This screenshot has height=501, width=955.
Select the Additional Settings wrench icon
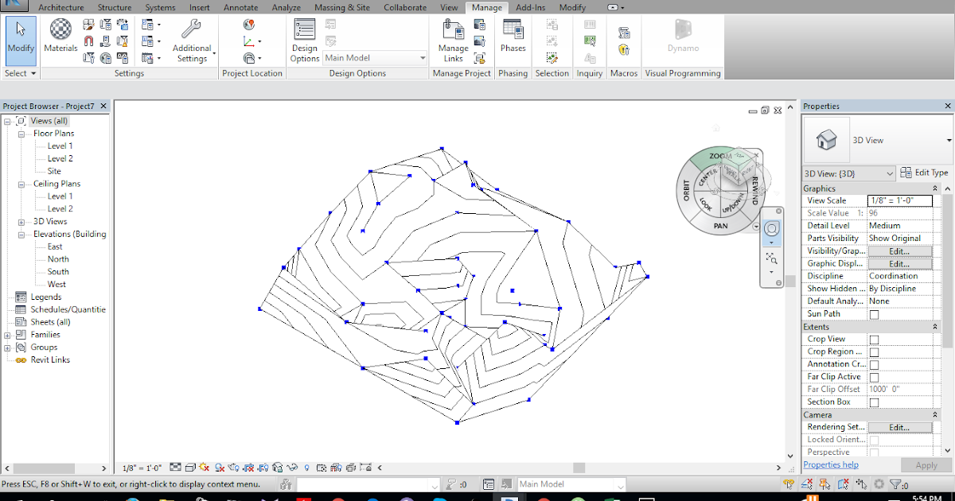coord(192,30)
